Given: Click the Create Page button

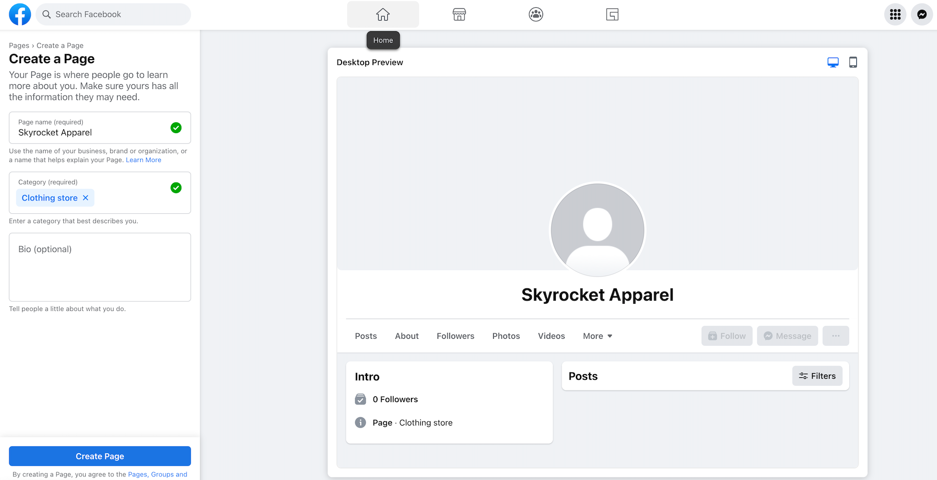Looking at the screenshot, I should 100,456.
